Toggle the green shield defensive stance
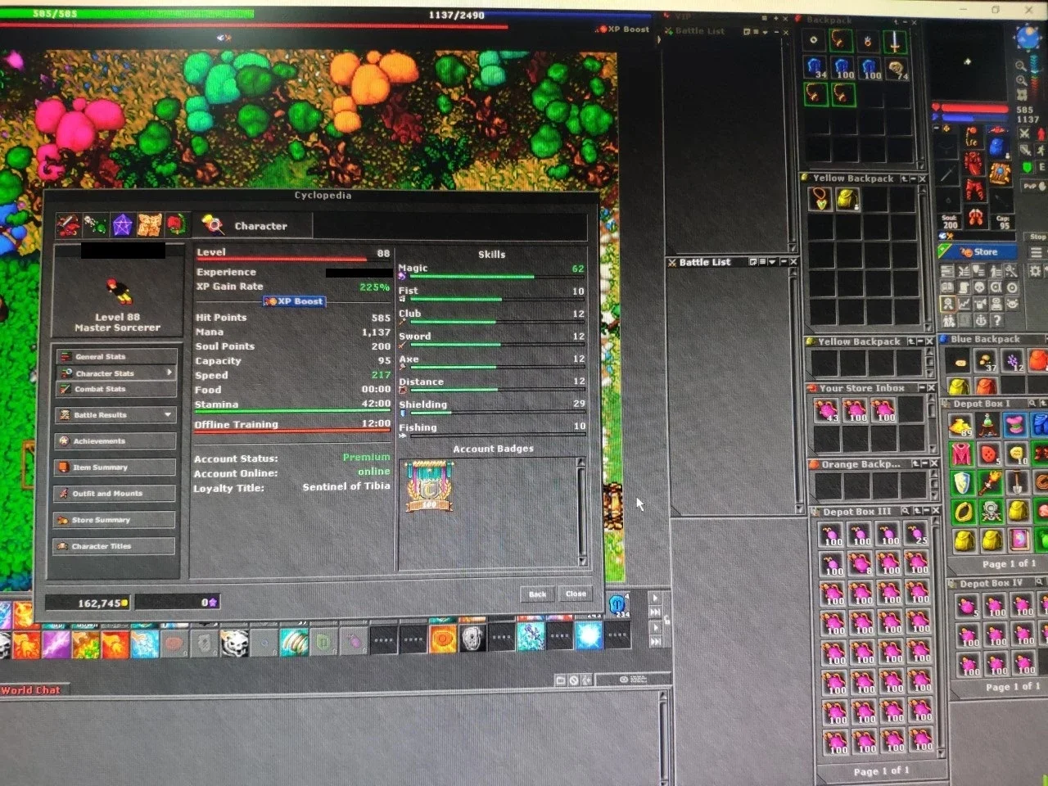Viewport: 1048px width, 786px height. 1028,168
